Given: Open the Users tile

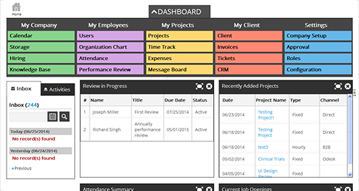Looking at the screenshot, I should (x=110, y=36).
